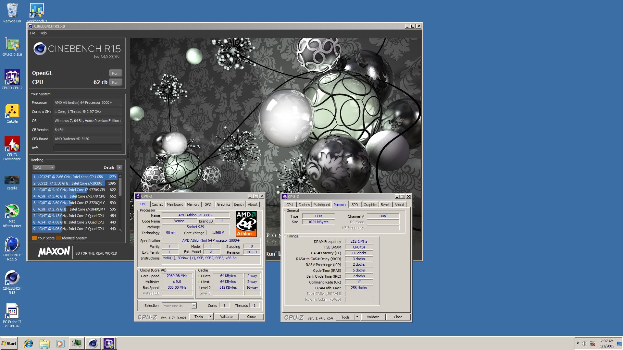623x350 pixels.
Task: Open the volume speaker tray icon
Action: pyautogui.click(x=584, y=344)
